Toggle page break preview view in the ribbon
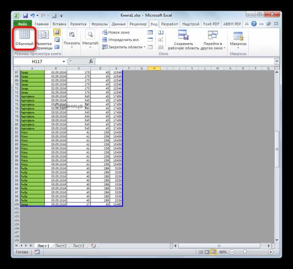This screenshot has height=269, width=293. (57, 32)
